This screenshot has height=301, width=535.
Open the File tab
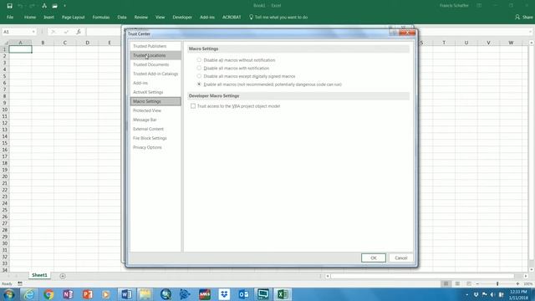point(10,17)
